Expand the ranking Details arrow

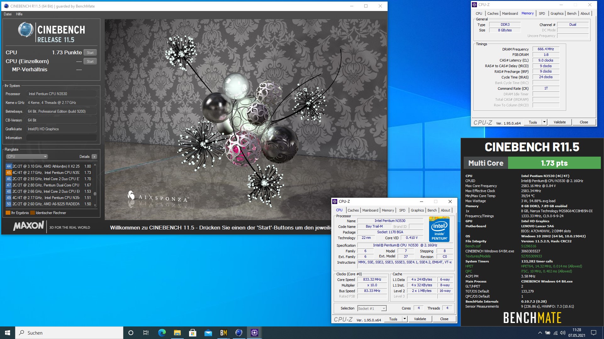tap(94, 156)
